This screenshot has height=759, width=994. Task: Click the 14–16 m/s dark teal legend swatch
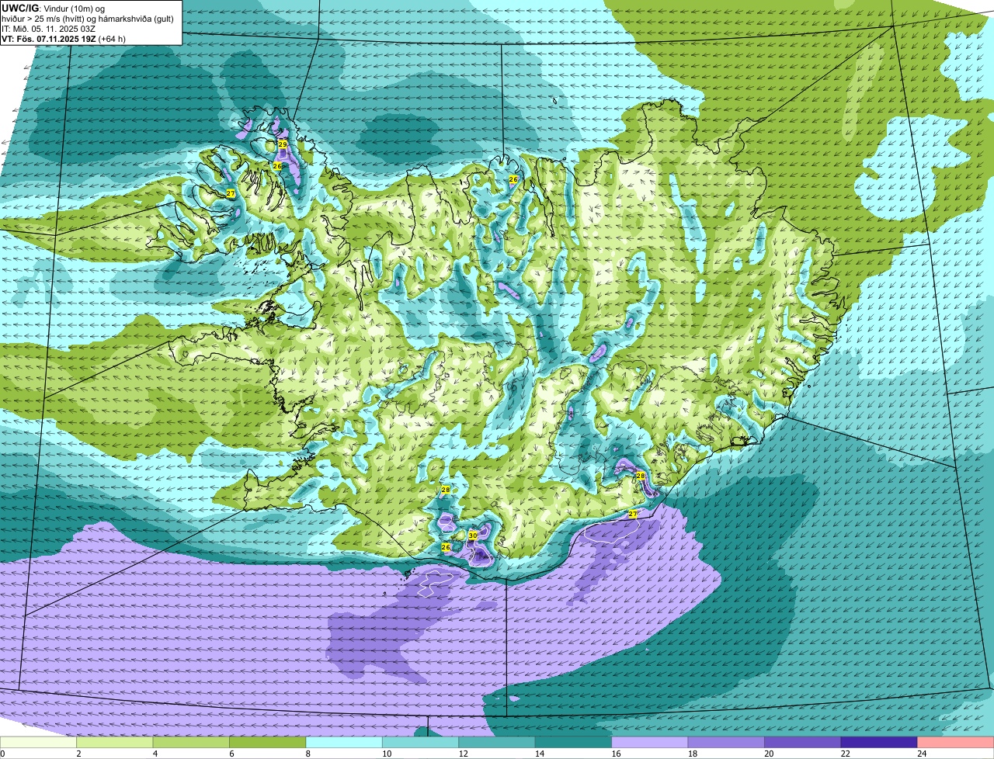pyautogui.click(x=573, y=742)
